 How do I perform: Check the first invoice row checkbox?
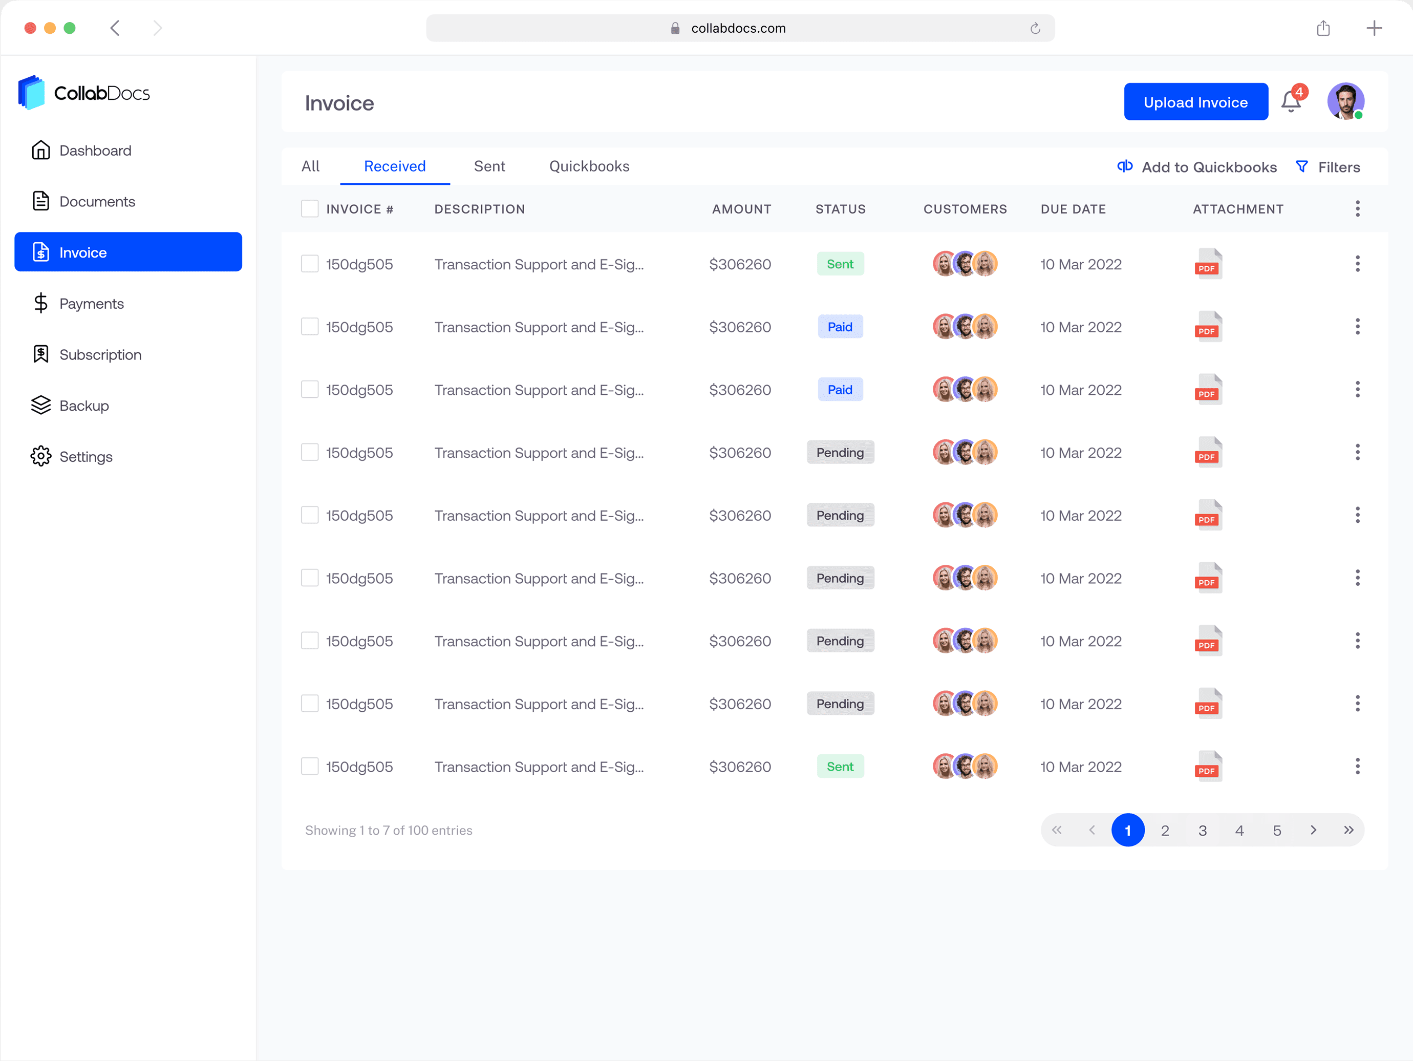click(310, 264)
